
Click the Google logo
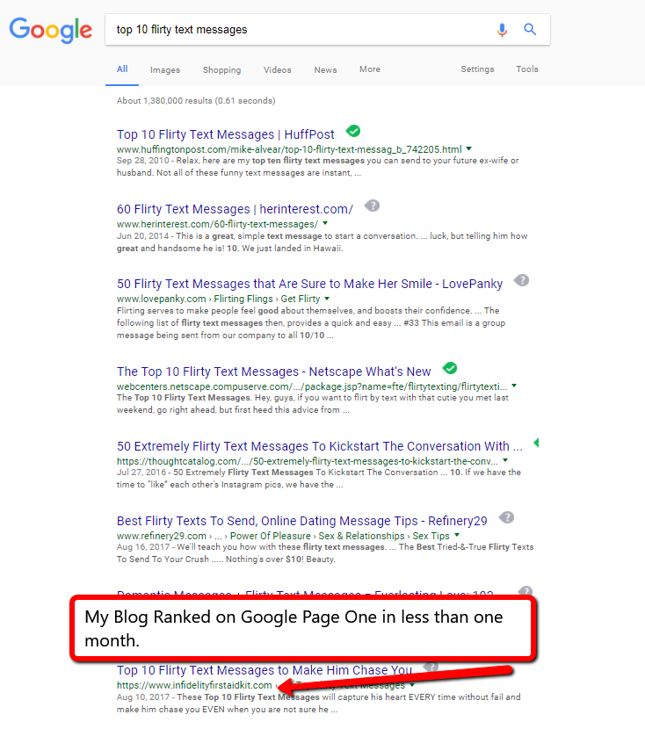[x=51, y=30]
